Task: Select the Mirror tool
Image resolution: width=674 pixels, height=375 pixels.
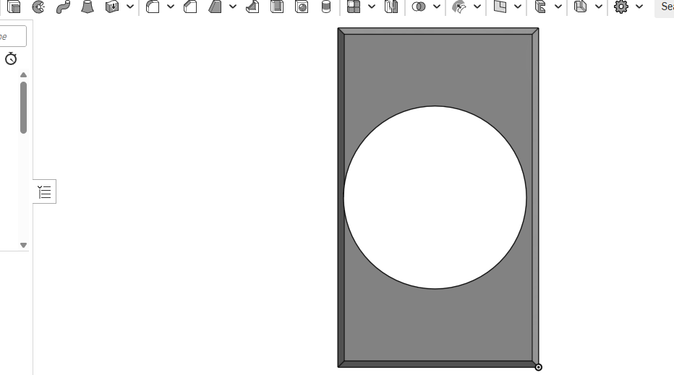Action: 391,7
